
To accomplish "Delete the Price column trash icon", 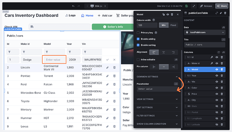I will (222, 94).
